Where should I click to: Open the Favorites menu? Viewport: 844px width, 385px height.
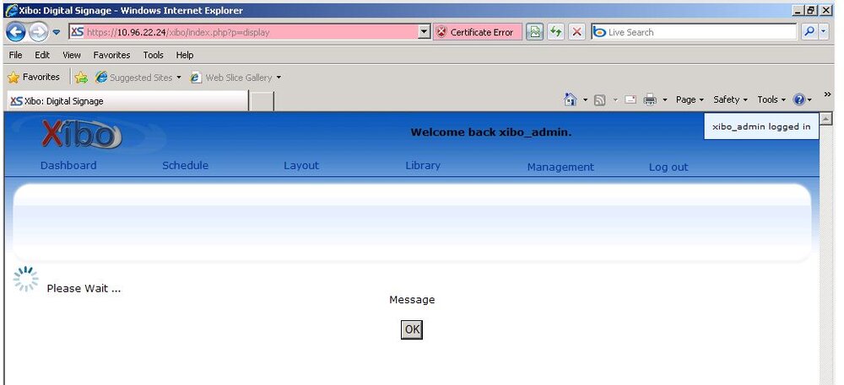(111, 55)
